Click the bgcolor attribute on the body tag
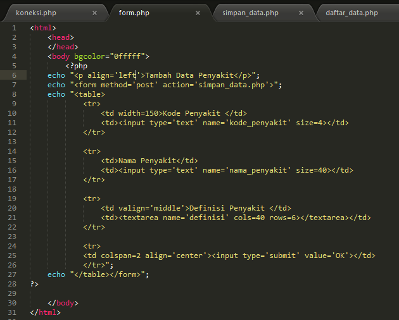Viewport: 399px width, 320px height. (89, 56)
